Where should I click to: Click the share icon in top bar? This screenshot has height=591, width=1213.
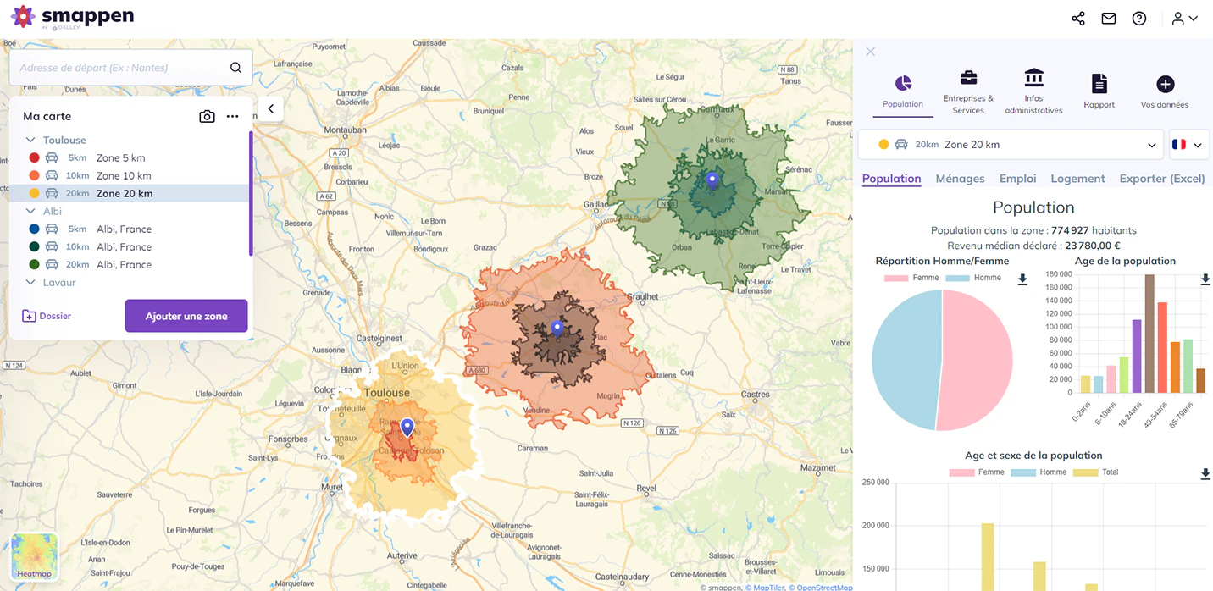(x=1077, y=19)
